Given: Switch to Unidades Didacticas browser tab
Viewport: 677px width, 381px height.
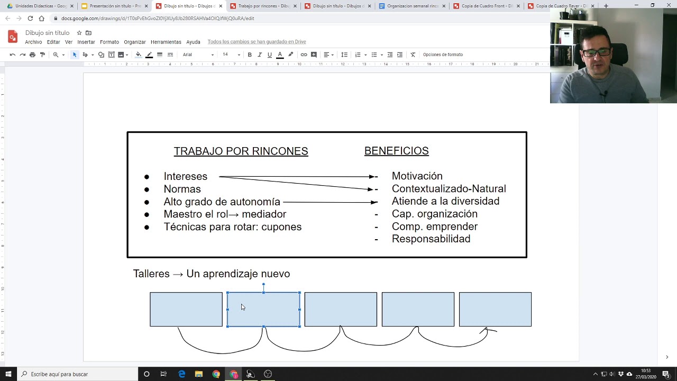Looking at the screenshot, I should 40,6.
